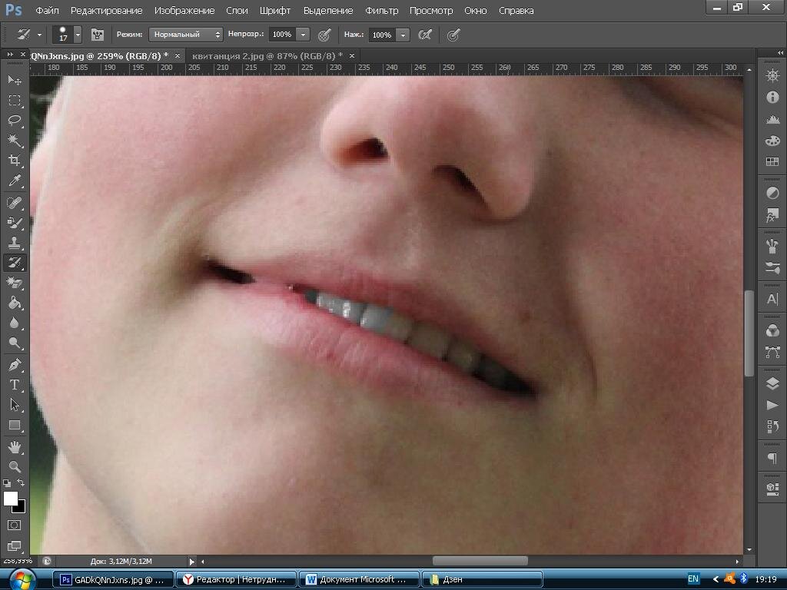
Task: Click the flow 100% value field
Action: 383,35
